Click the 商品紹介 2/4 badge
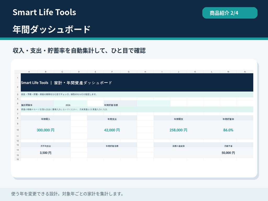Image resolution: width=268 pixels, height=201 pixels. pos(230,13)
